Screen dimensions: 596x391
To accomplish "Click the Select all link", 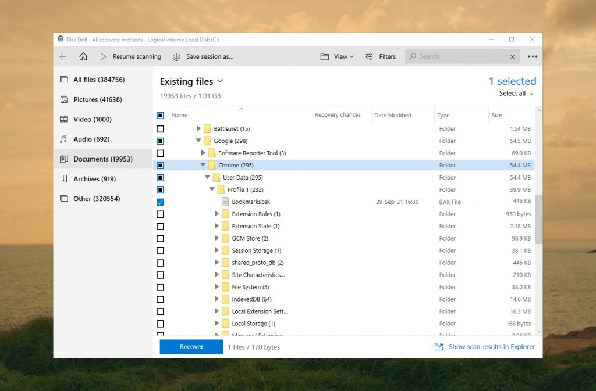I will click(x=512, y=94).
